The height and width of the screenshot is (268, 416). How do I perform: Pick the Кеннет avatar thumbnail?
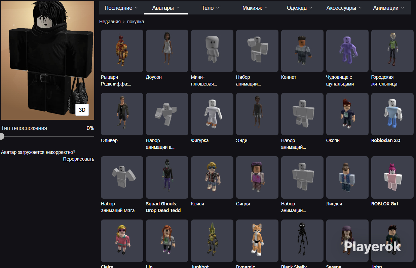point(302,51)
